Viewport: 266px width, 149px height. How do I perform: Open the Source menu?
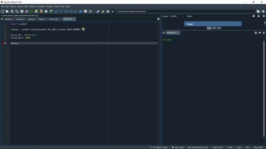(20, 7)
